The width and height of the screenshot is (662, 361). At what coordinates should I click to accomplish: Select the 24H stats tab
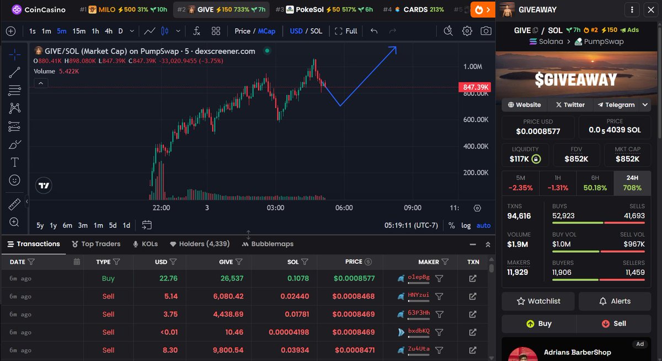[x=632, y=183]
